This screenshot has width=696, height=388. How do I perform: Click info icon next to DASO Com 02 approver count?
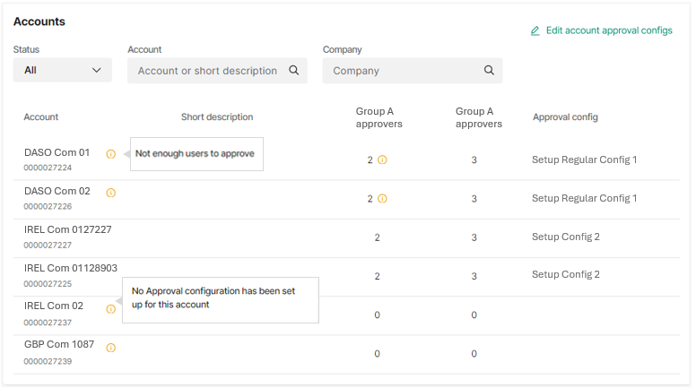382,199
